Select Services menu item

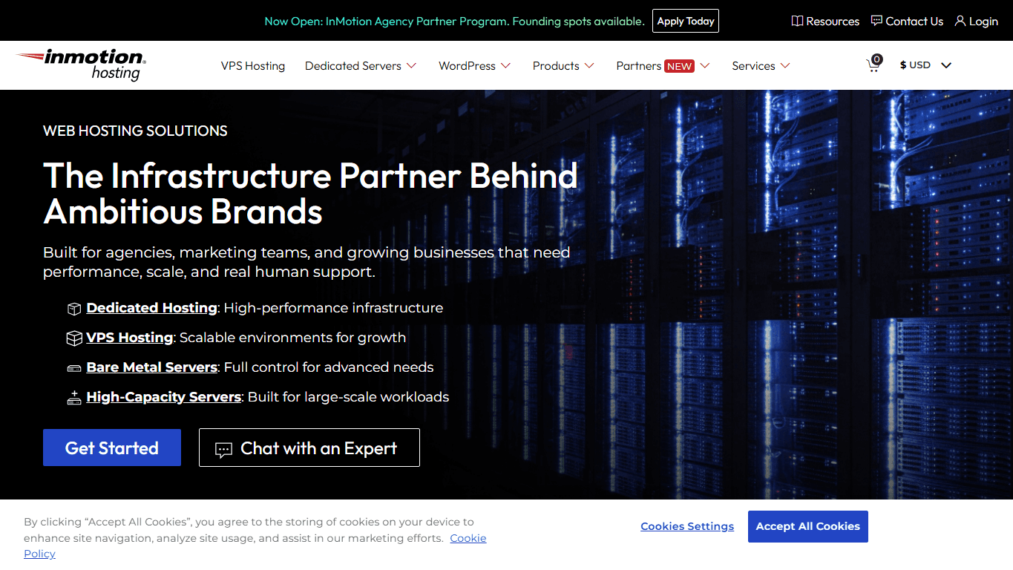pyautogui.click(x=753, y=66)
